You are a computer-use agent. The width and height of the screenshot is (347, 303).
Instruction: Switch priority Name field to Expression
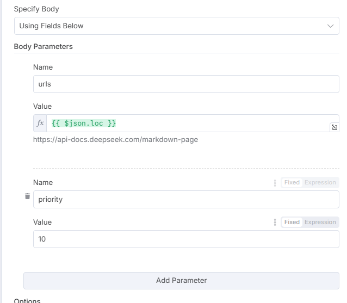[x=320, y=183]
